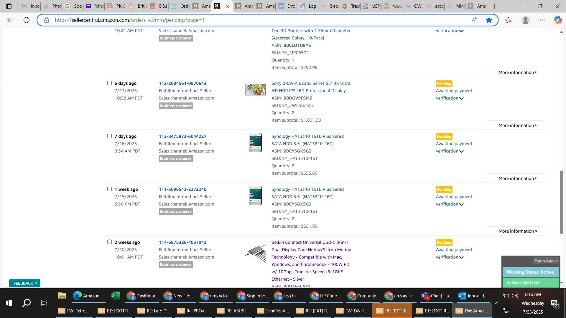Image resolution: width=566 pixels, height=318 pixels.
Task: Open Outlook Inbox taskbar window
Action: click(473, 296)
